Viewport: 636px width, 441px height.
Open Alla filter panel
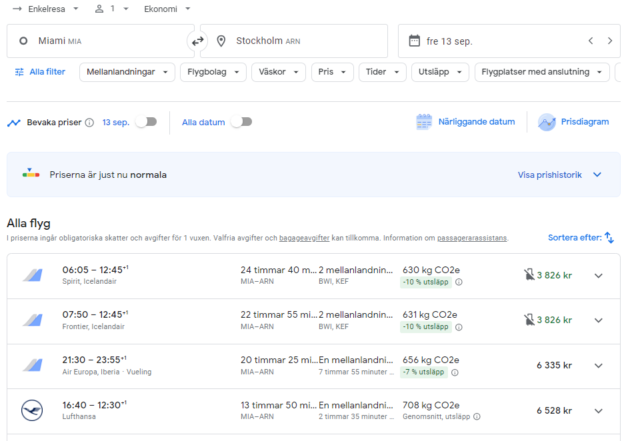pos(40,72)
